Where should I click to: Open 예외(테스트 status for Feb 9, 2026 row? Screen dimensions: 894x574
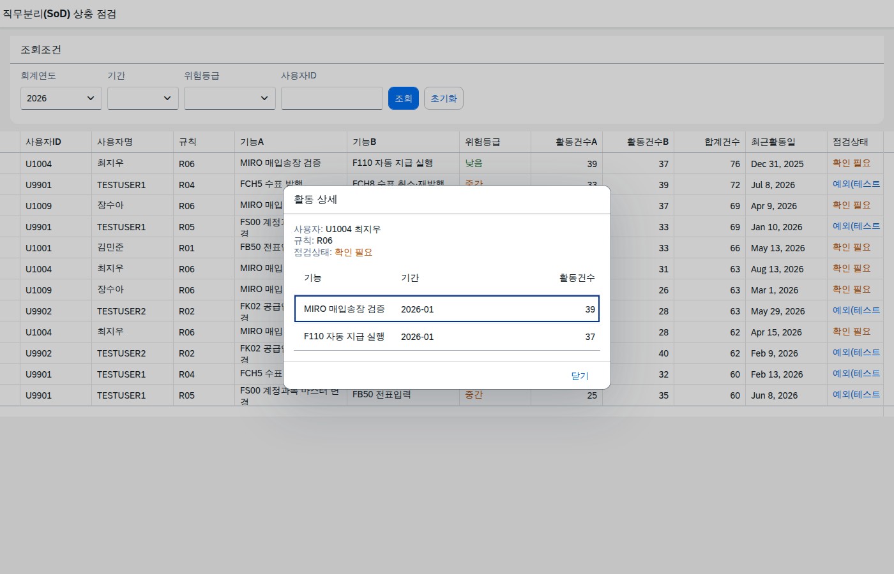tap(856, 353)
